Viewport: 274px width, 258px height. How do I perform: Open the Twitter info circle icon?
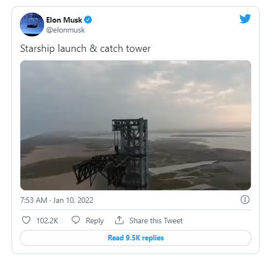245,200
